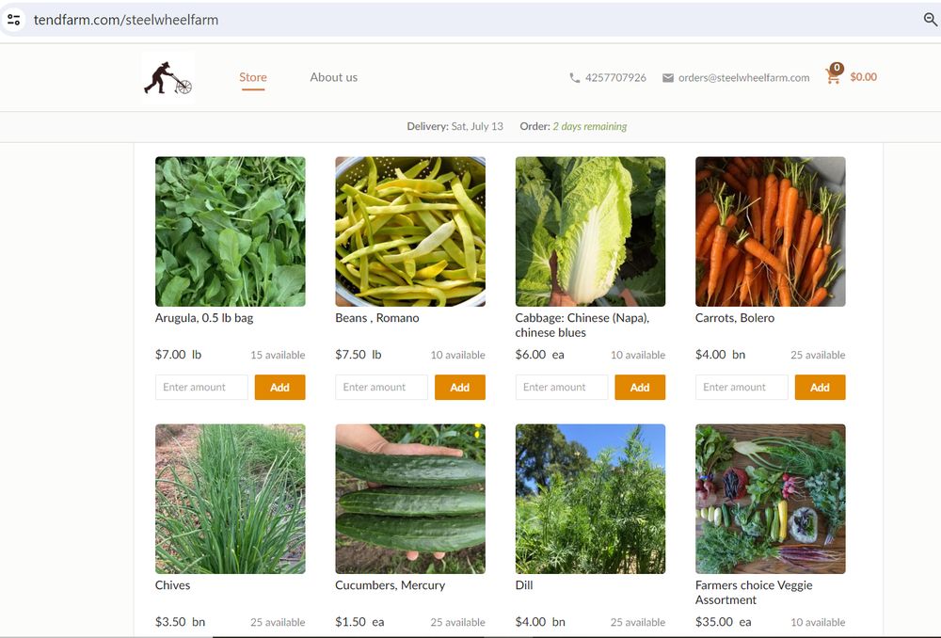
Task: Click the zoom magnifier icon in address bar
Action: point(931,19)
